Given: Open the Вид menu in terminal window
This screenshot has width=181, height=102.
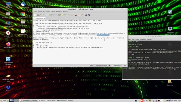Looking at the screenshot, I should (133, 39).
